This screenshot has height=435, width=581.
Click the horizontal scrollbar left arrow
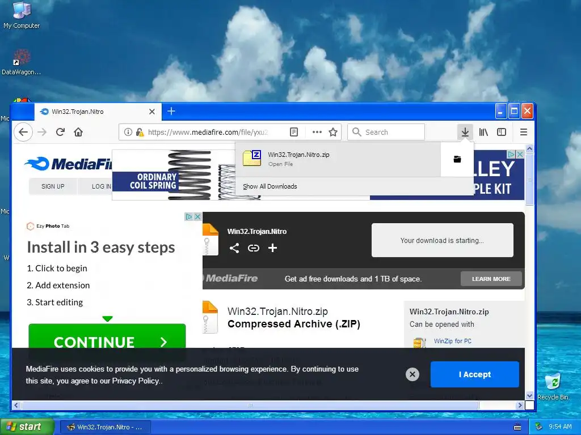pos(16,406)
